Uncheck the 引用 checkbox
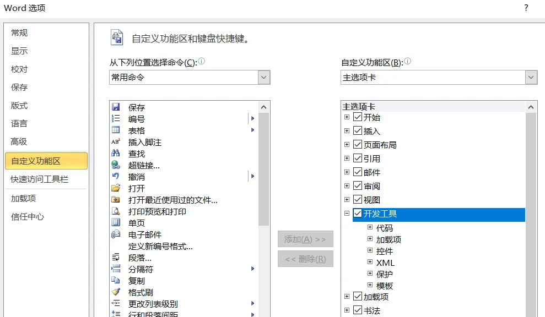This screenshot has height=317, width=545. pyautogui.click(x=357, y=158)
